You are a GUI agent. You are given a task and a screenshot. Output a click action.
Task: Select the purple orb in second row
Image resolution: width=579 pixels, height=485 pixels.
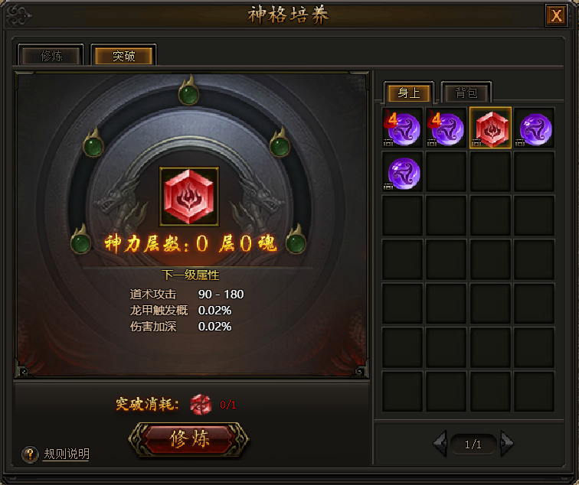[403, 172]
